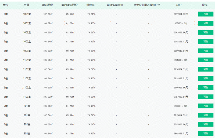Viewport: 215px width, 139px height.
Task: Select total price 3721960.14元
Action: click(181, 97)
